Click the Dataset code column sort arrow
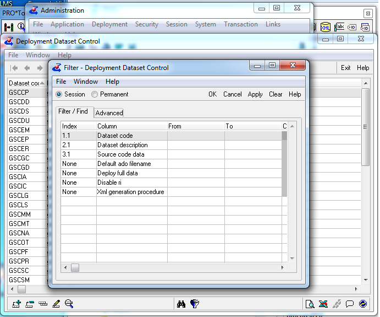The height and width of the screenshot is (317, 380). 42,83
